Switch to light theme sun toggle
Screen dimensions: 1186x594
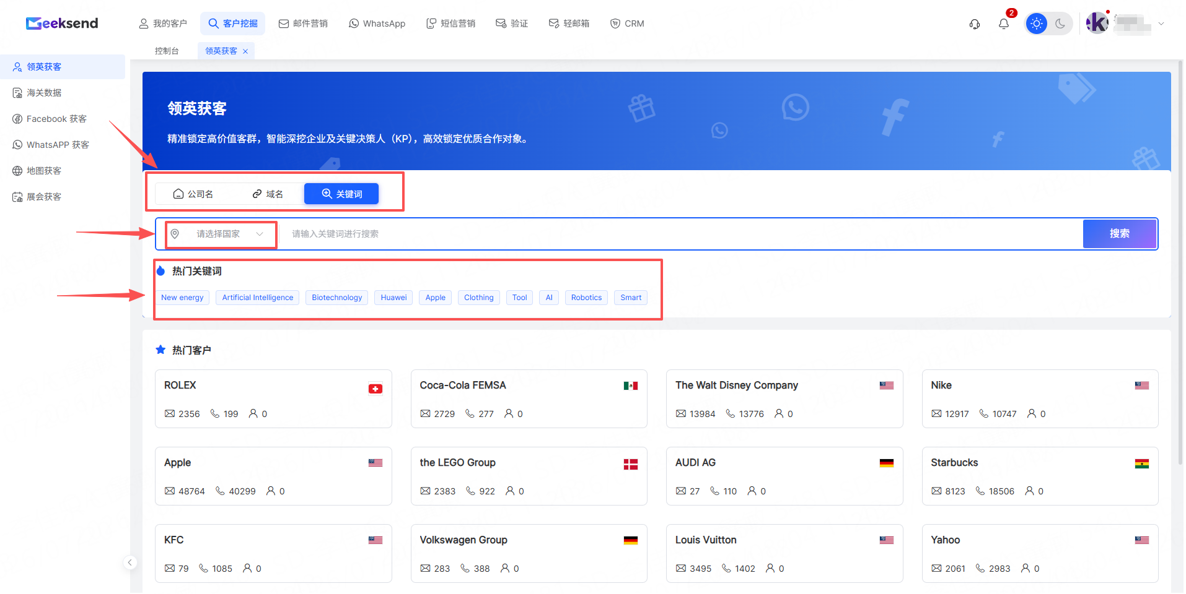click(x=1037, y=24)
